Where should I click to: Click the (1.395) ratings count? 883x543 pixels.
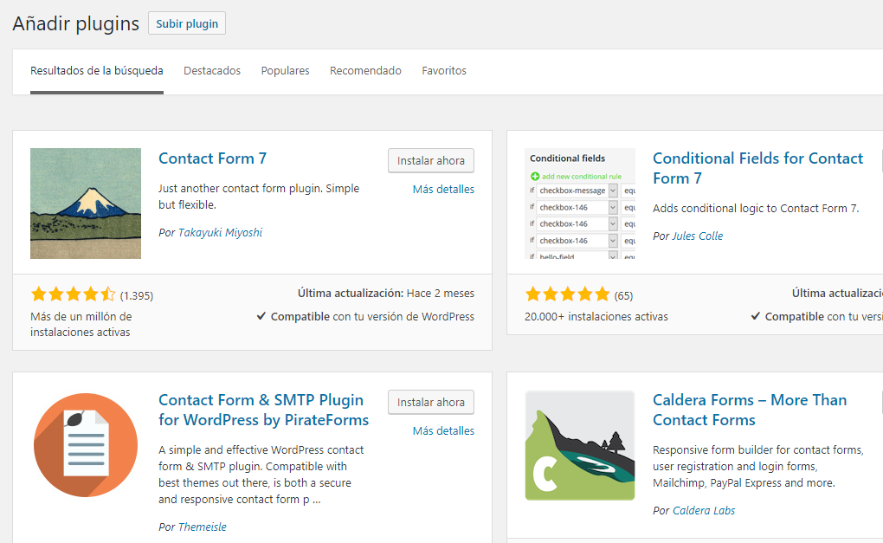(137, 295)
